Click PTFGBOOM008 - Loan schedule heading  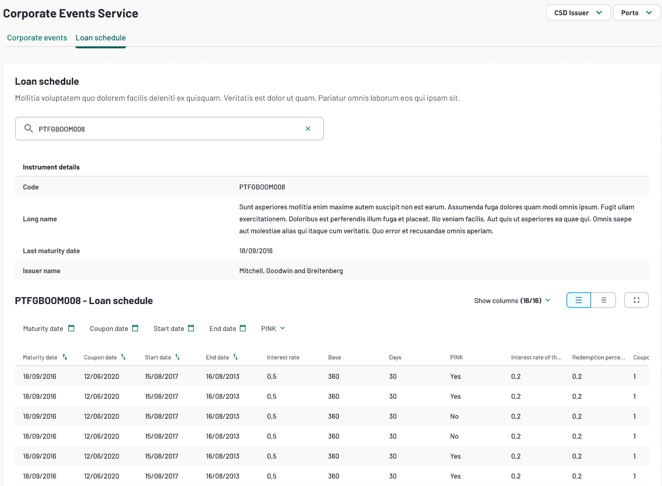point(84,301)
